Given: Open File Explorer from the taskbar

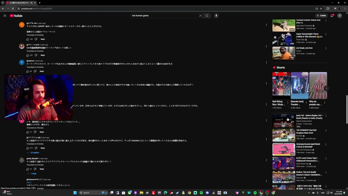Looking at the screenshot, I should pyautogui.click(x=142, y=193).
